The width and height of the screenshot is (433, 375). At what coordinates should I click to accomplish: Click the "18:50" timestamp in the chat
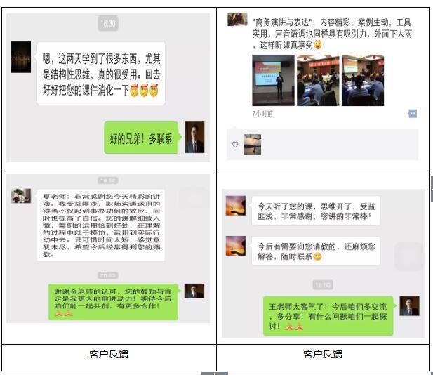click(x=322, y=285)
